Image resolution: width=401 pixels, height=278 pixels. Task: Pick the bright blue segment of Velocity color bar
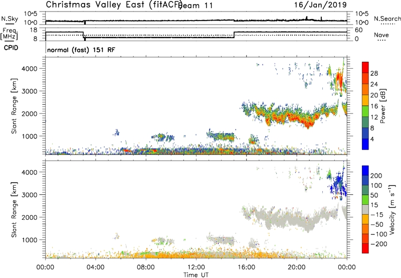365,171
